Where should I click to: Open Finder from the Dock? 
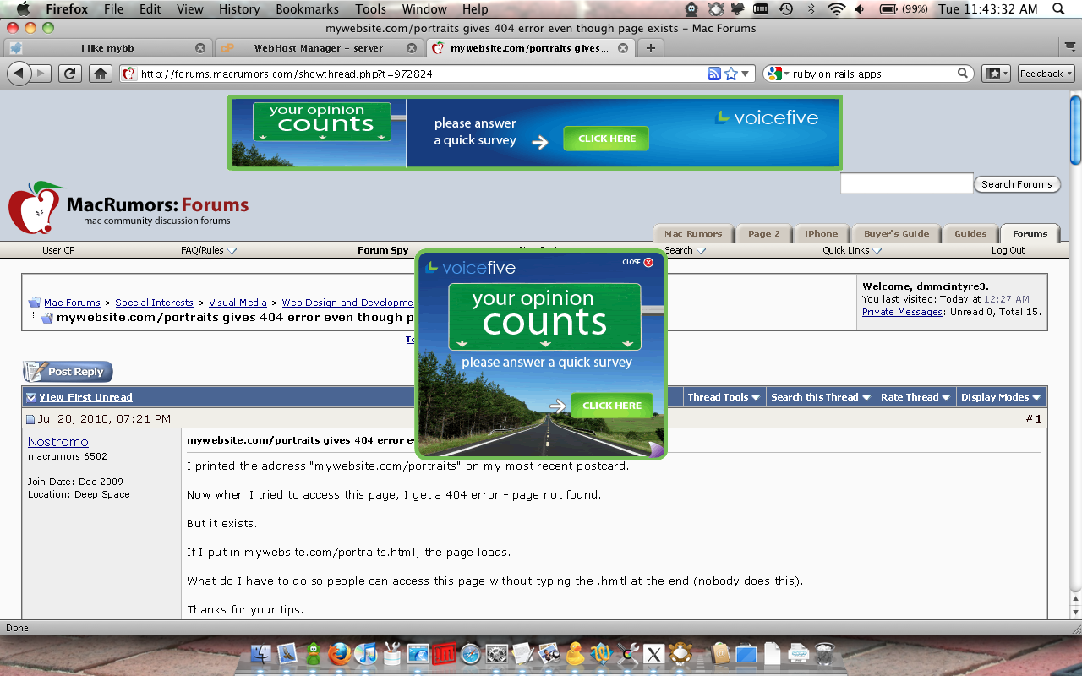coord(260,653)
